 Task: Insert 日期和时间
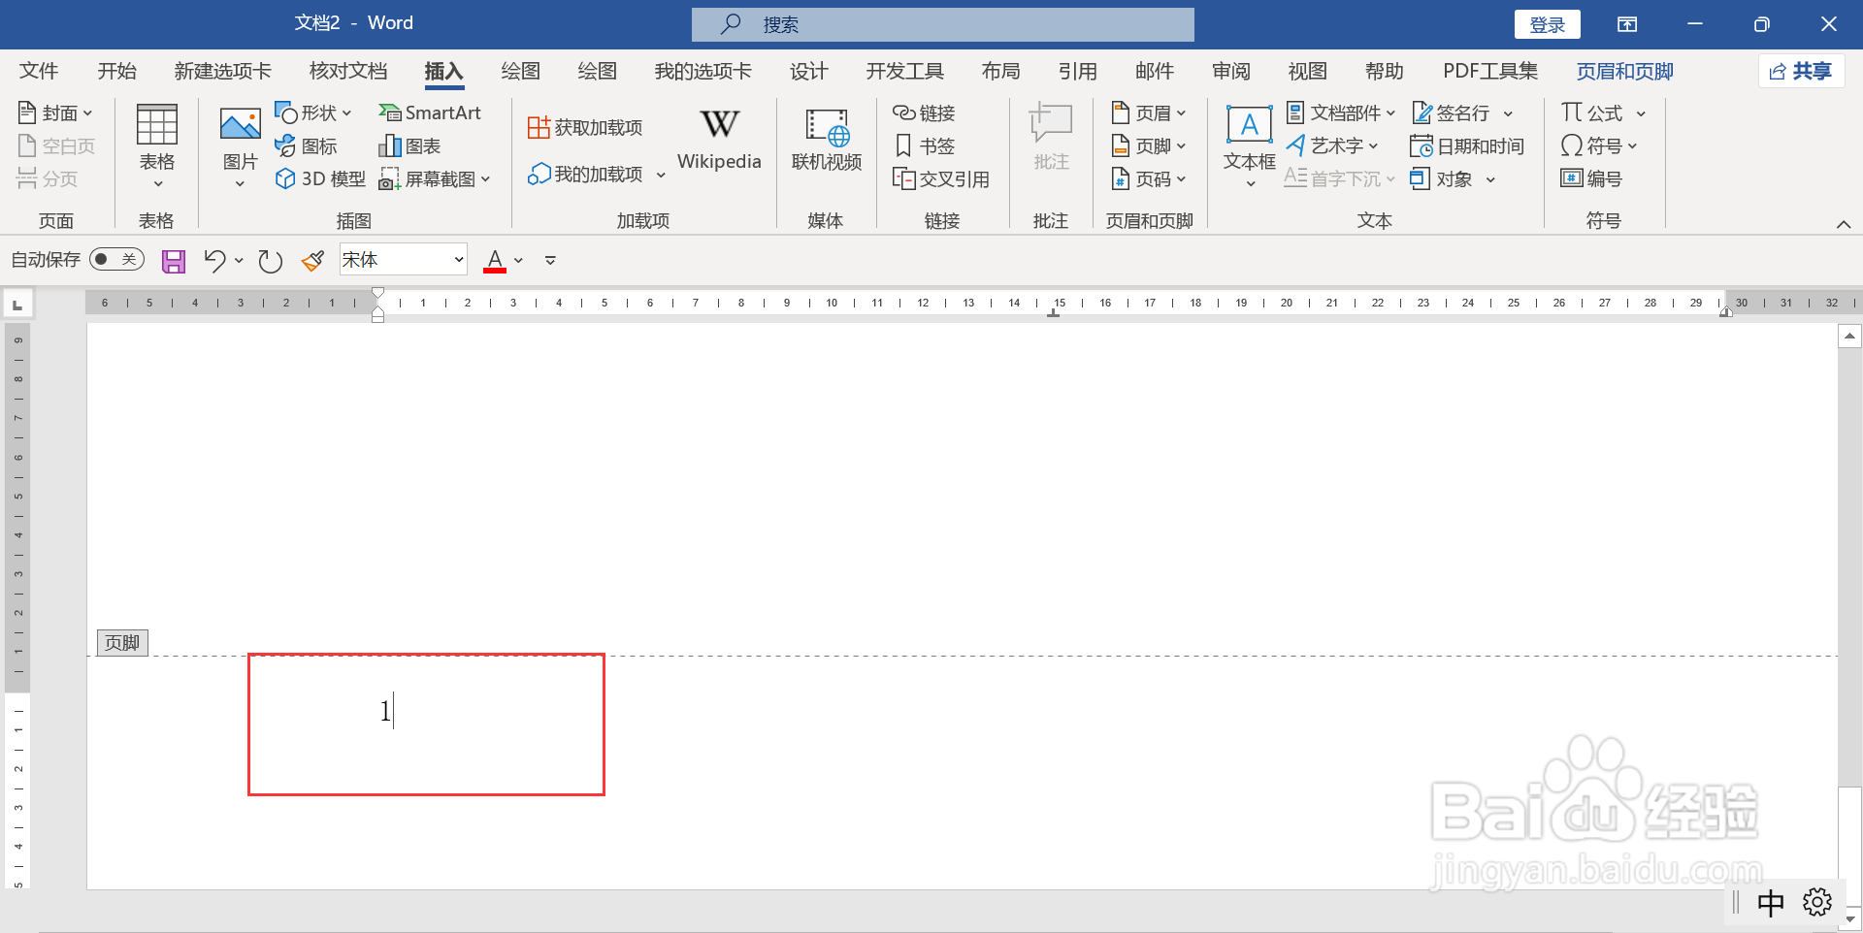[1467, 146]
